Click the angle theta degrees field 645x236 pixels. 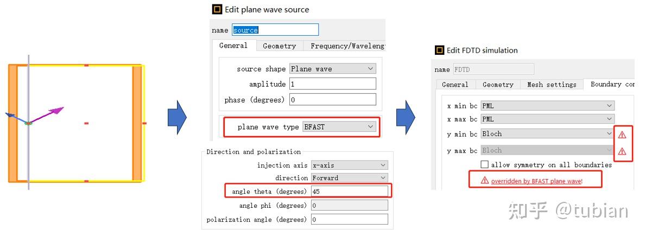pyautogui.click(x=350, y=192)
